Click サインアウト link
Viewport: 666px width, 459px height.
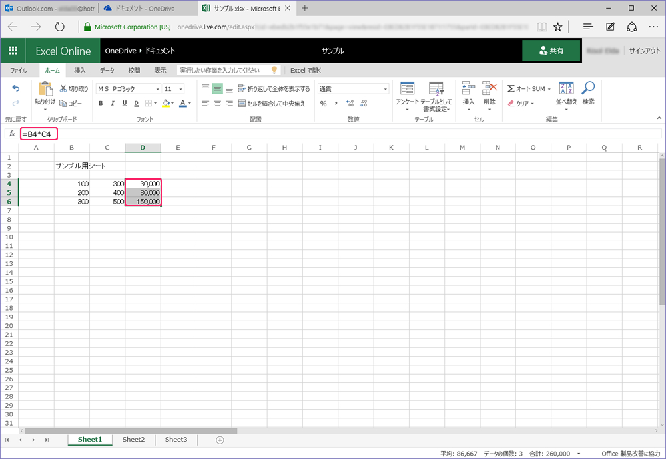tap(644, 51)
